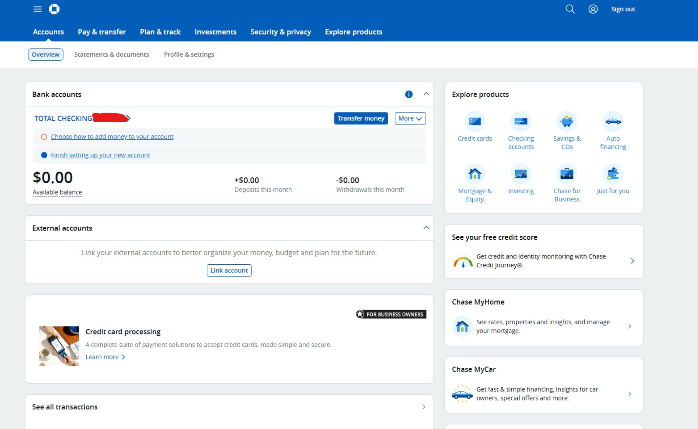
Task: Click the Link account button
Action: (x=229, y=270)
